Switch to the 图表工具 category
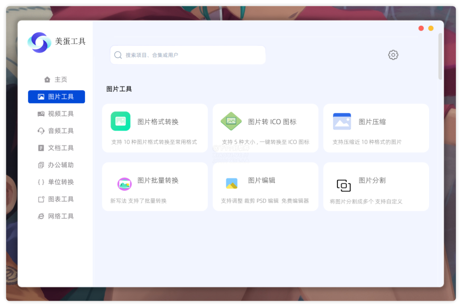 tap(60, 199)
